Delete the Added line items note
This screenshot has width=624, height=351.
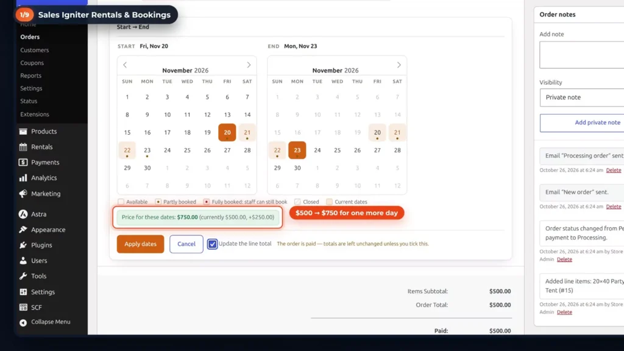pos(564,313)
